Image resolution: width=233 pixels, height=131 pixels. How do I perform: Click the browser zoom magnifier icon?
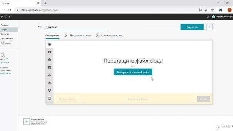click(206, 10)
